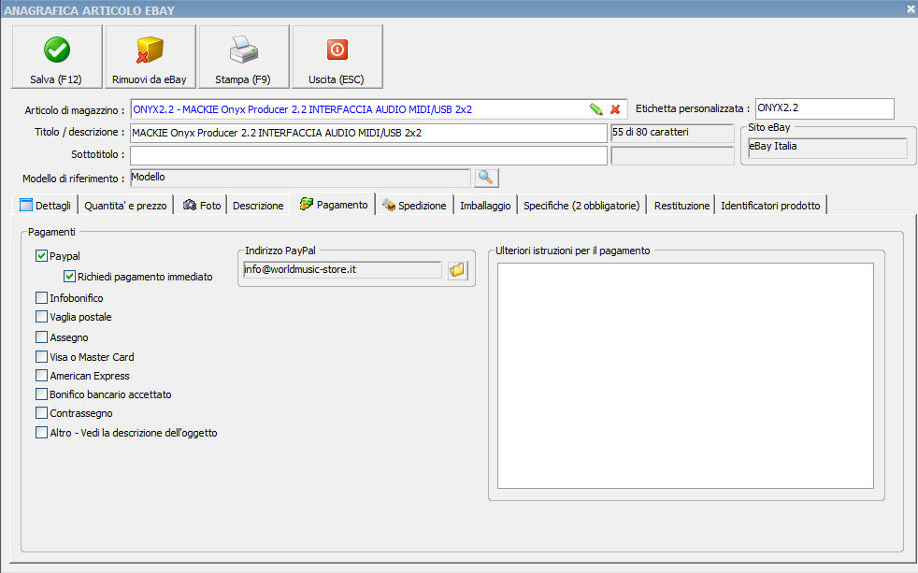
Task: Click Ulteriori istruzioni per il pagamento text area
Action: point(685,375)
